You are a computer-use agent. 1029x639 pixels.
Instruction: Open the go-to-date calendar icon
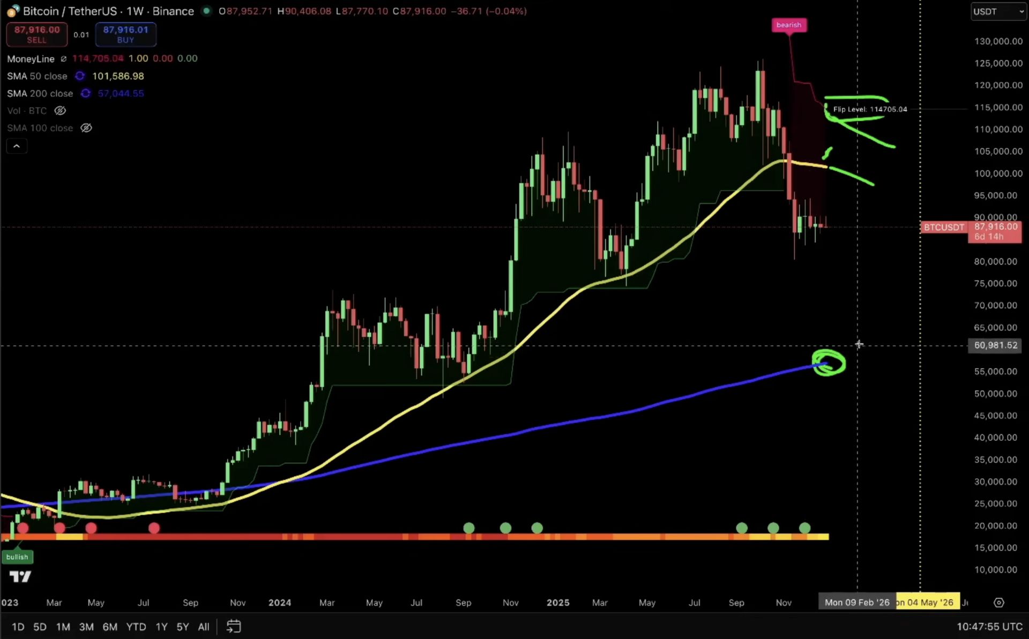pyautogui.click(x=234, y=626)
